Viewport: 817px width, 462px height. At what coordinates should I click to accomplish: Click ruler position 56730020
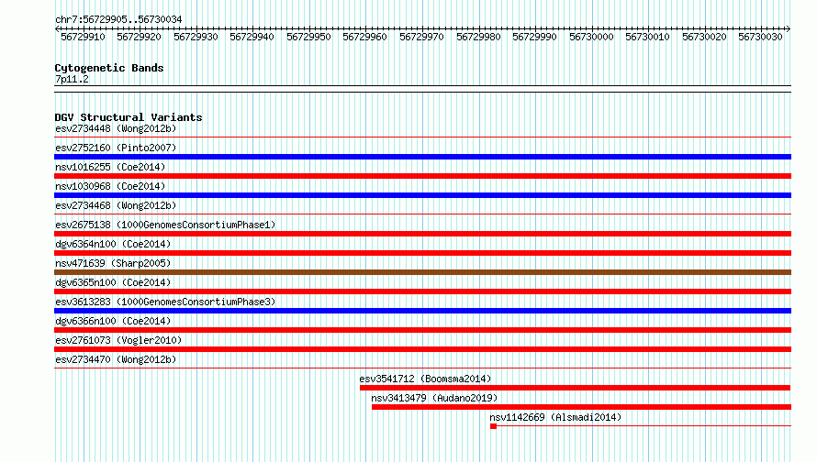[x=704, y=37]
